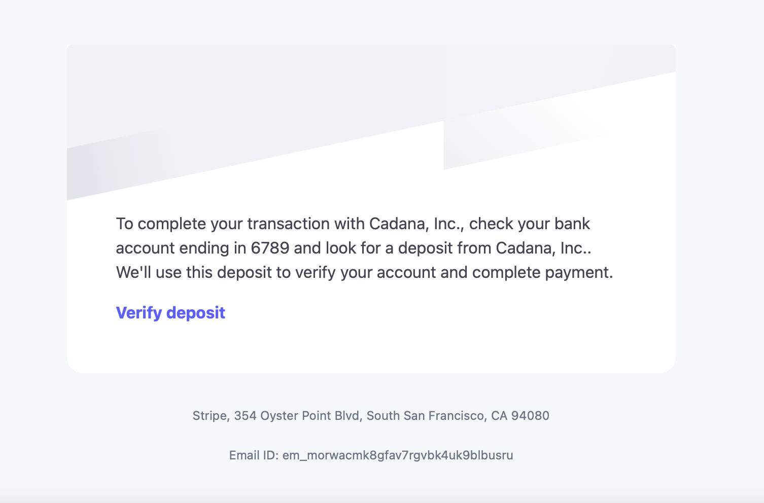Click "354 Oyster Point Blvd" in the address
The height and width of the screenshot is (503, 764).
click(297, 416)
